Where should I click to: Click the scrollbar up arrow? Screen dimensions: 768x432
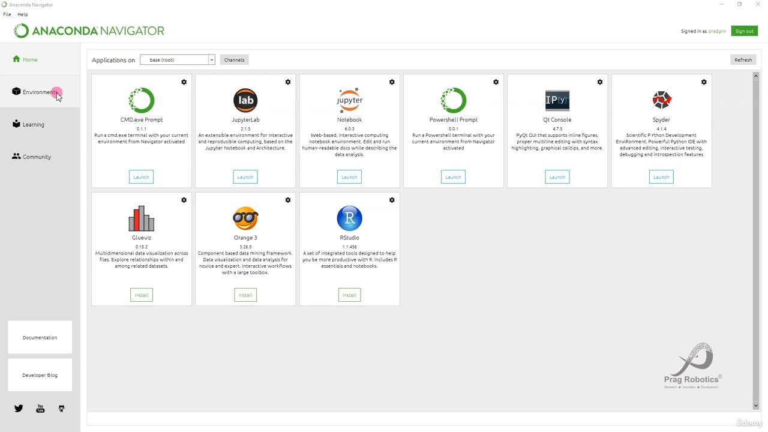[x=756, y=76]
